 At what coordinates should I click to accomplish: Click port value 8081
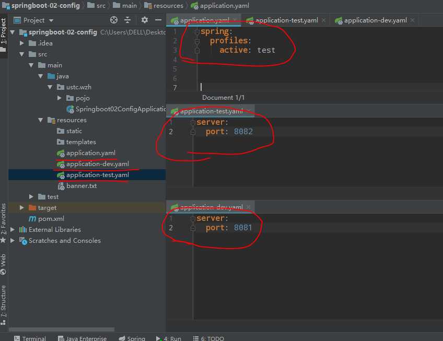tap(243, 228)
